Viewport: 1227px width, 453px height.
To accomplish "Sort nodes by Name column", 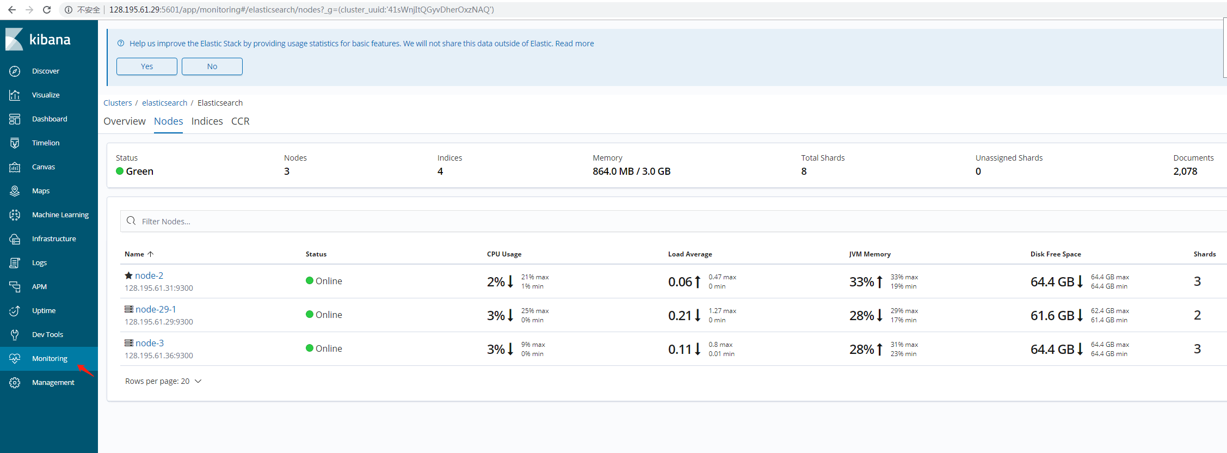I will point(139,254).
